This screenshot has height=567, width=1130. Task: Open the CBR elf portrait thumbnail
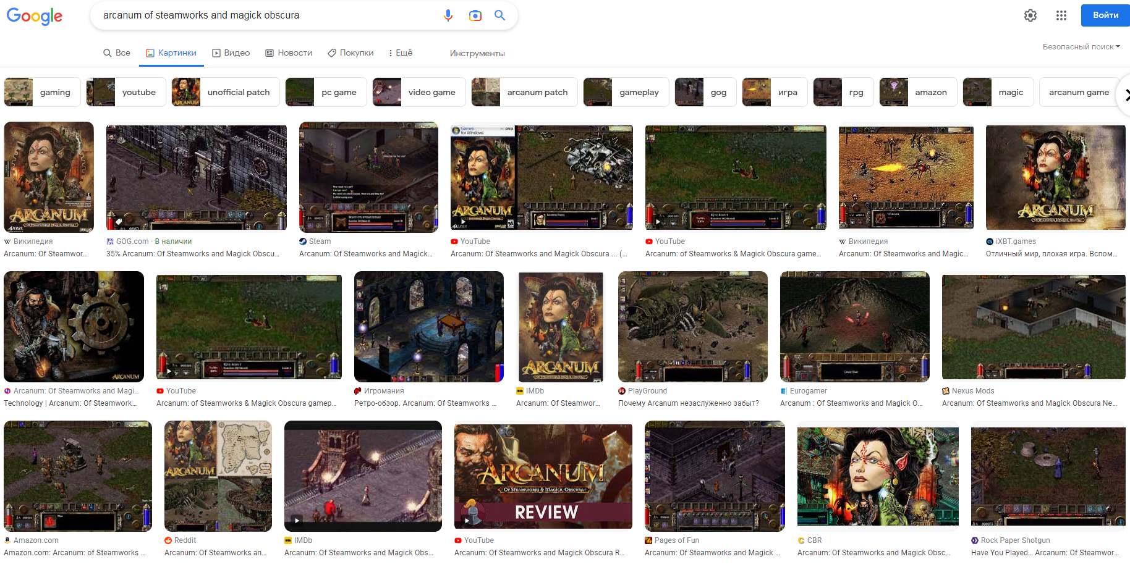pos(878,476)
